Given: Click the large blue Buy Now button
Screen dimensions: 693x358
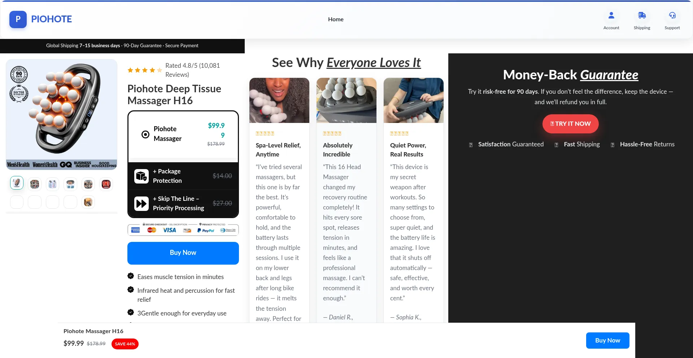Looking at the screenshot, I should pos(183,253).
